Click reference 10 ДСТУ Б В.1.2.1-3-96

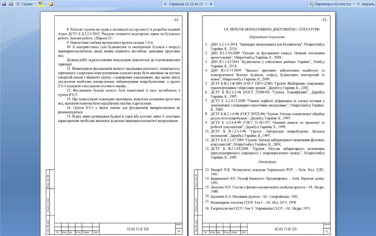265,133
